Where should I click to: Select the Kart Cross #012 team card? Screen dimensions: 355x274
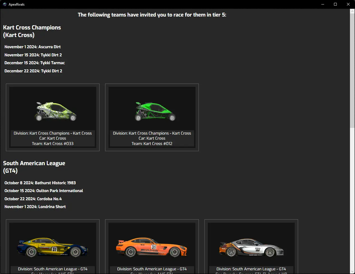coord(152,117)
